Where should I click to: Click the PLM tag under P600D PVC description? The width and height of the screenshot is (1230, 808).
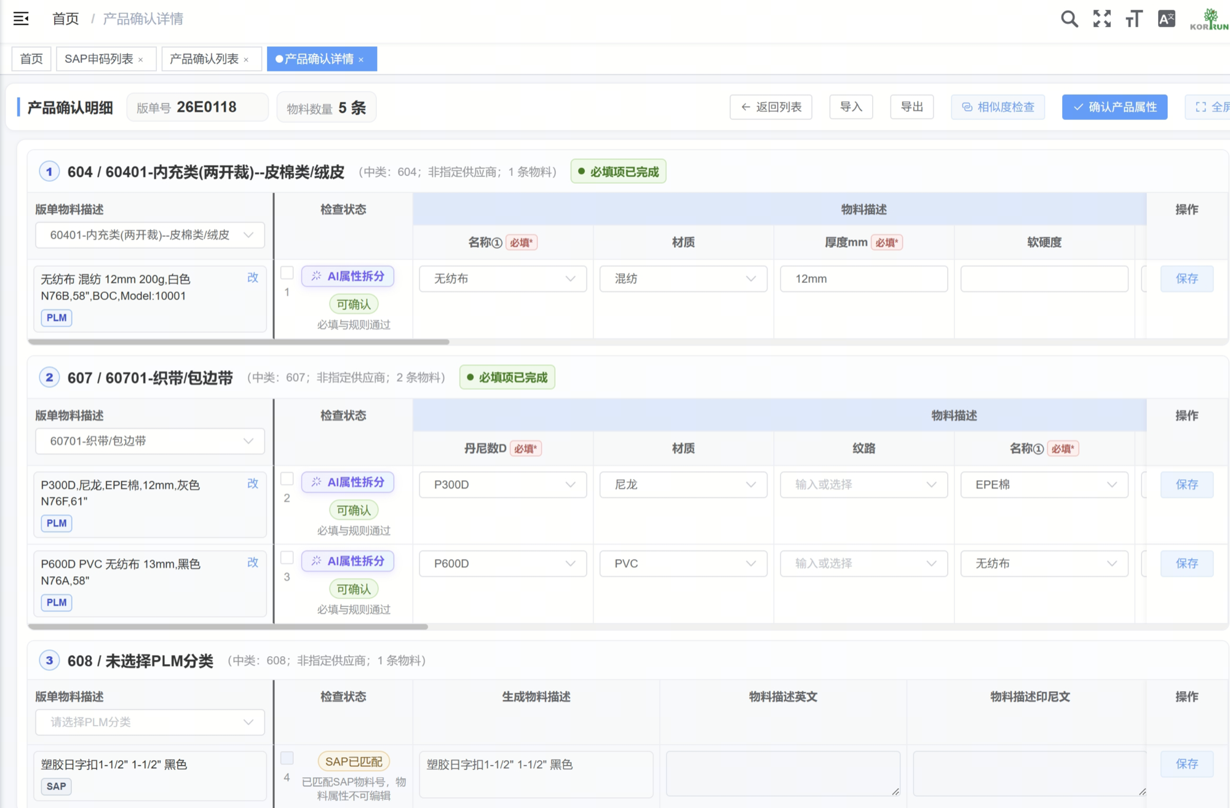pos(57,603)
